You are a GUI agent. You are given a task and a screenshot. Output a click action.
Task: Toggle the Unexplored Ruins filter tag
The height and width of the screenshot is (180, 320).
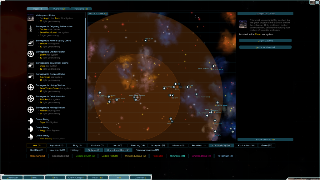click(118, 150)
